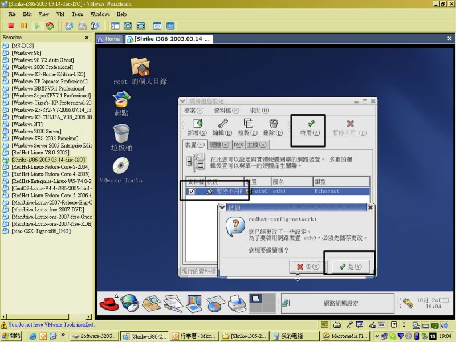Click the 我的電腦 taskbar button
The height and width of the screenshot is (342, 456).
click(x=294, y=336)
